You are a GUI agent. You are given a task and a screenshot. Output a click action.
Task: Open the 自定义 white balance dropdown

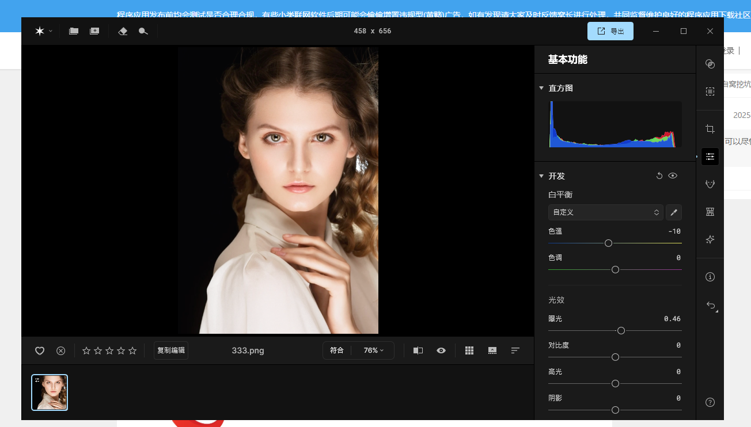pos(605,212)
